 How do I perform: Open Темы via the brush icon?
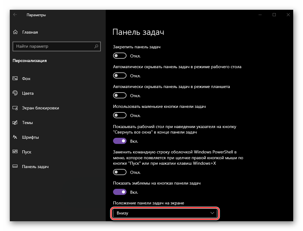point(15,123)
